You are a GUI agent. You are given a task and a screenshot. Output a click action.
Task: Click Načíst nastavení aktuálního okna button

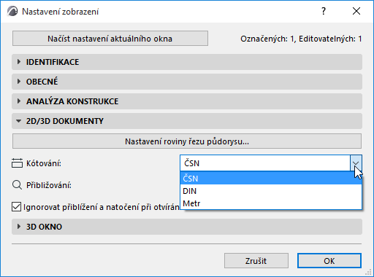point(110,39)
